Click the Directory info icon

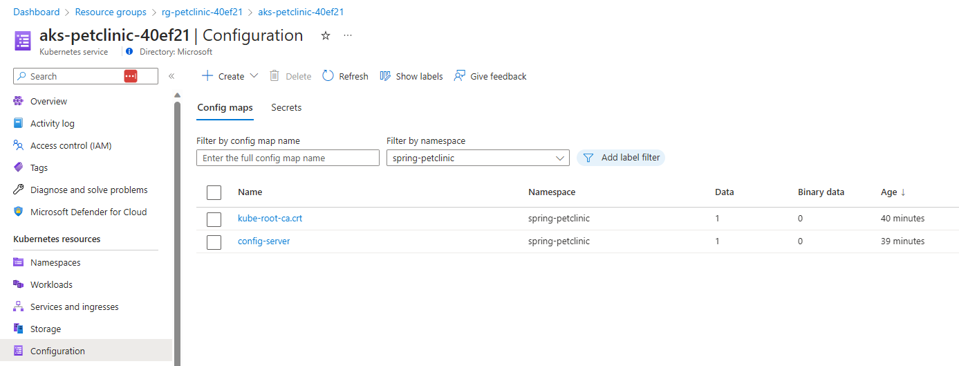[129, 52]
